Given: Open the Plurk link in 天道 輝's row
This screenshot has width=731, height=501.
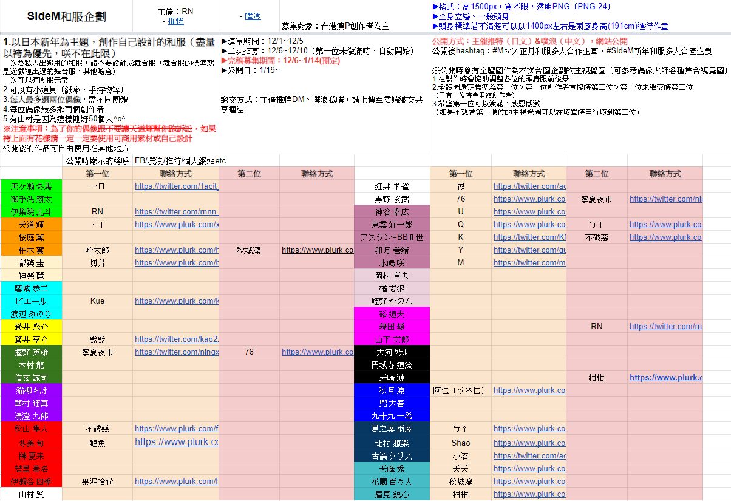Looking at the screenshot, I should 177,224.
